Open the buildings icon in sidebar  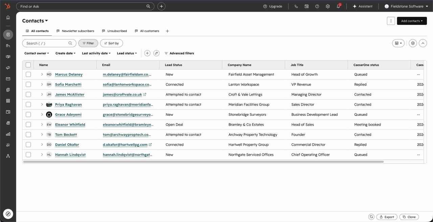[8, 46]
